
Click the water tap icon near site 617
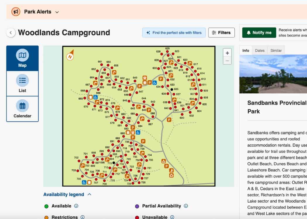tap(190, 63)
